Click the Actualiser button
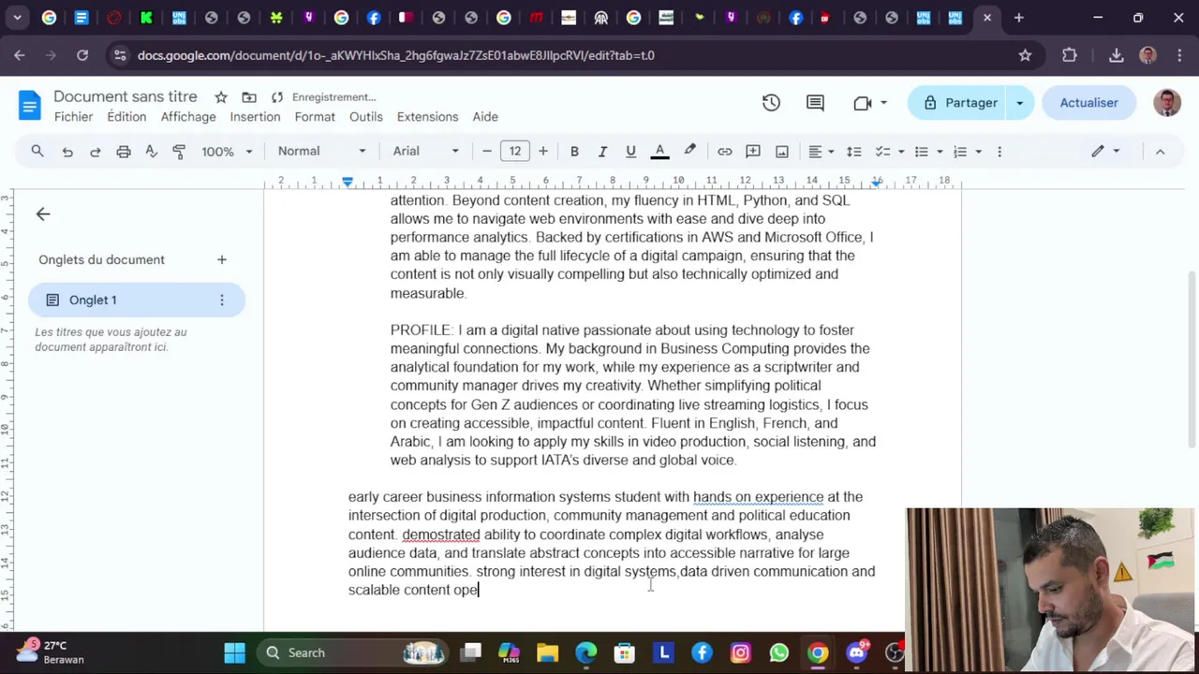This screenshot has width=1199, height=674. coord(1088,103)
